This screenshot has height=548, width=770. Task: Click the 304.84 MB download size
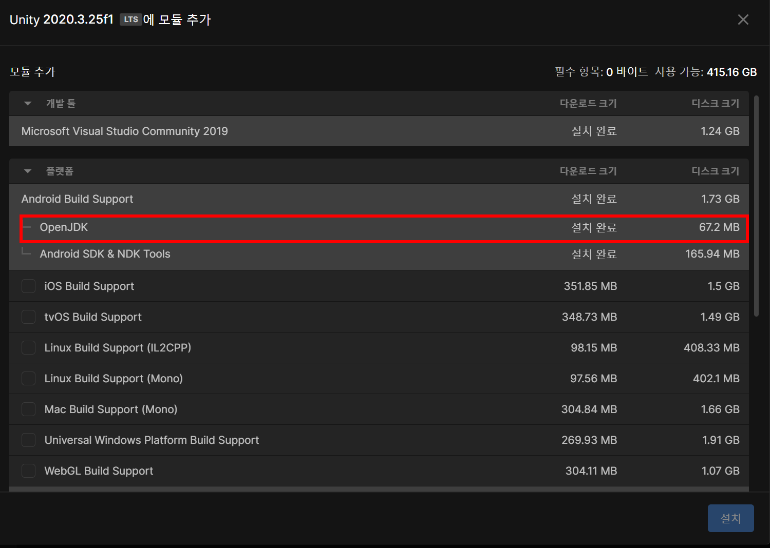click(589, 409)
